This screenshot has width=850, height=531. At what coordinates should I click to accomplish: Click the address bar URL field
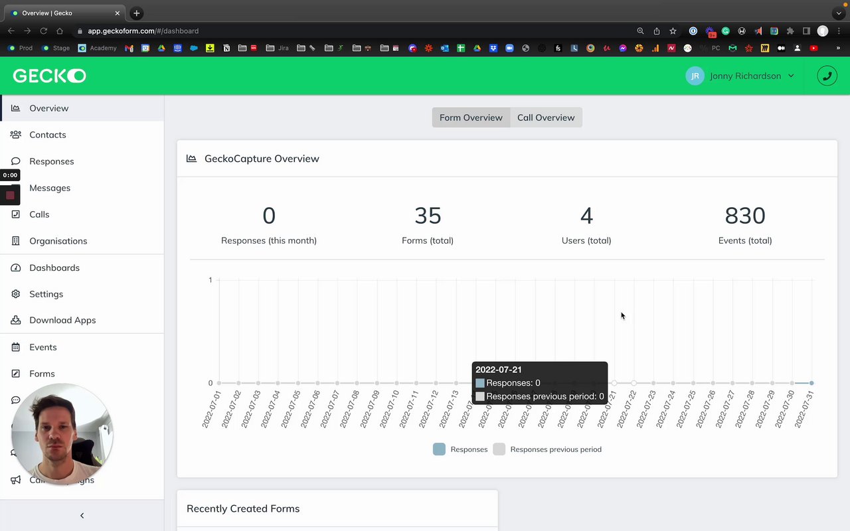click(352, 31)
